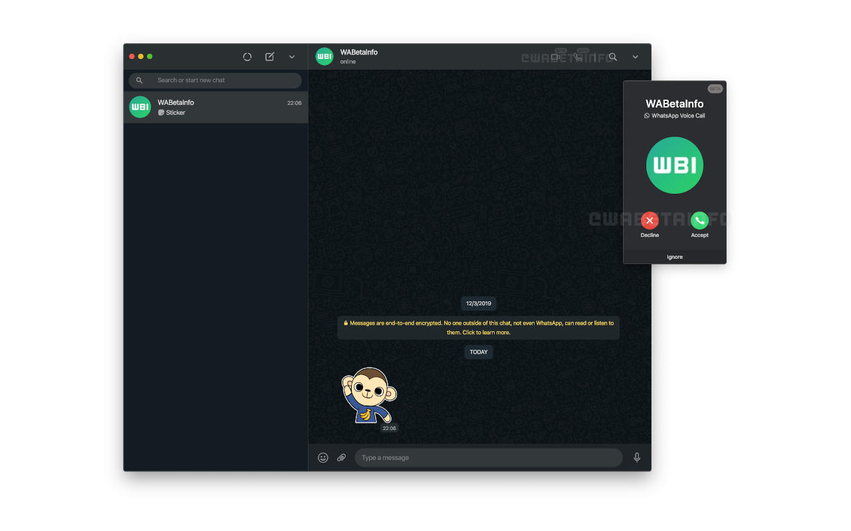851x531 pixels.
Task: Click BETA badge in call popup
Action: [715, 89]
